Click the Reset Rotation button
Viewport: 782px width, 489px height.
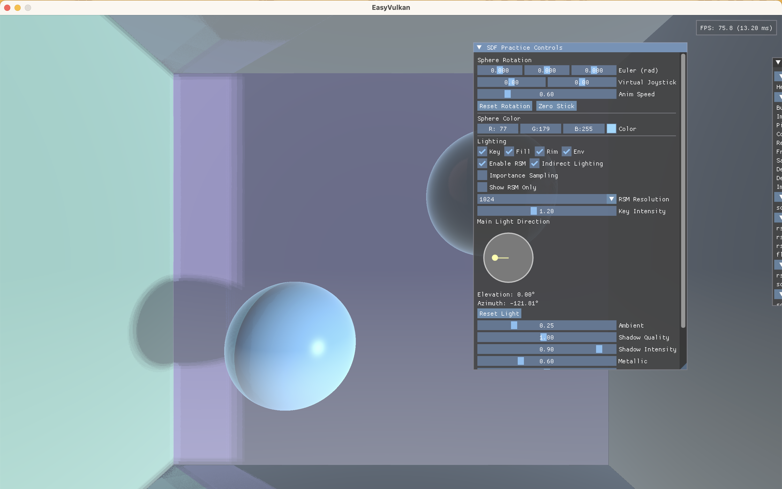point(505,106)
